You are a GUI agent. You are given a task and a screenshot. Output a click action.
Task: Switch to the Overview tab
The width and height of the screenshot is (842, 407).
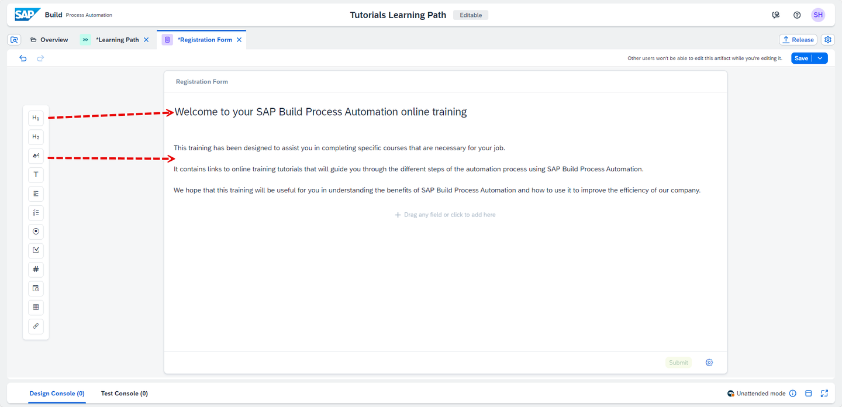coord(49,40)
